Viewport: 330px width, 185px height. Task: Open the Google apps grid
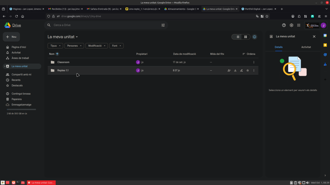pyautogui.click(x=299, y=25)
